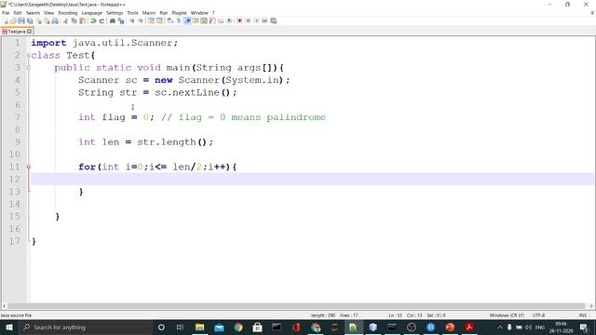Click the Playback macro toolbar icon
Viewport: 596px width, 335px height.
(x=256, y=20)
